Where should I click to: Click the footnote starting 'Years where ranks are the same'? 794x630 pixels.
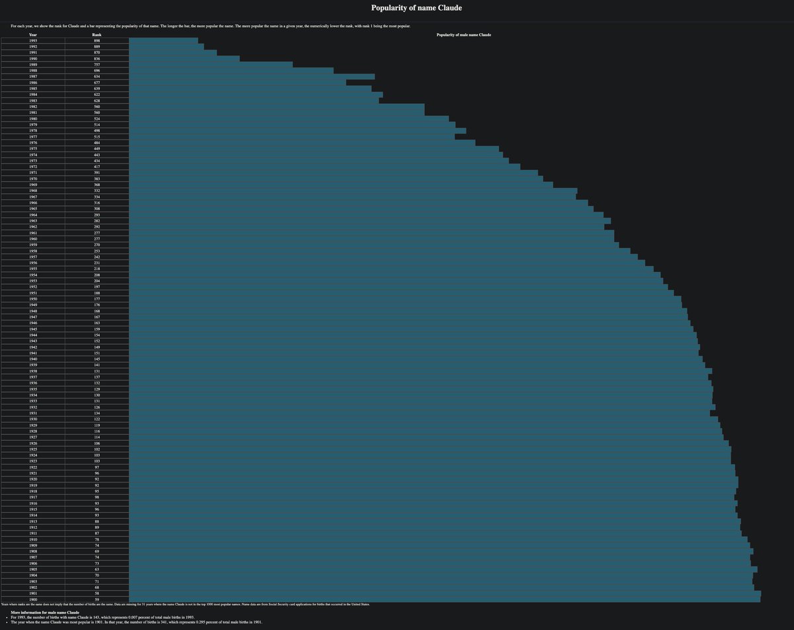[185, 604]
